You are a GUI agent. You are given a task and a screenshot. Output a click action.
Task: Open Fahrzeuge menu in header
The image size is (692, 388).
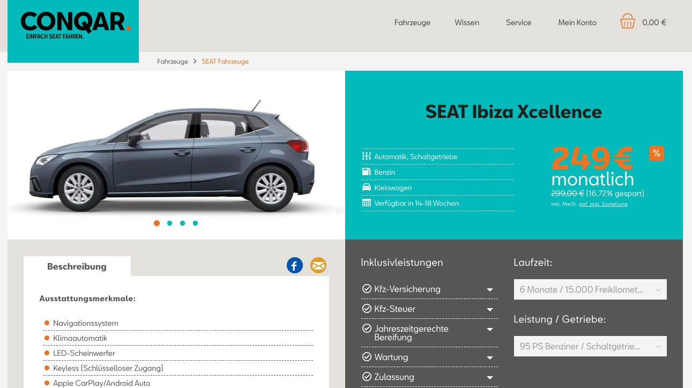point(412,23)
